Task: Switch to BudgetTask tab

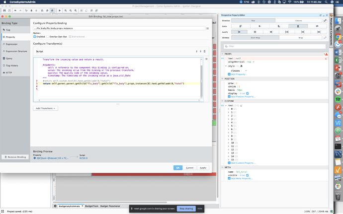Action: (91, 206)
